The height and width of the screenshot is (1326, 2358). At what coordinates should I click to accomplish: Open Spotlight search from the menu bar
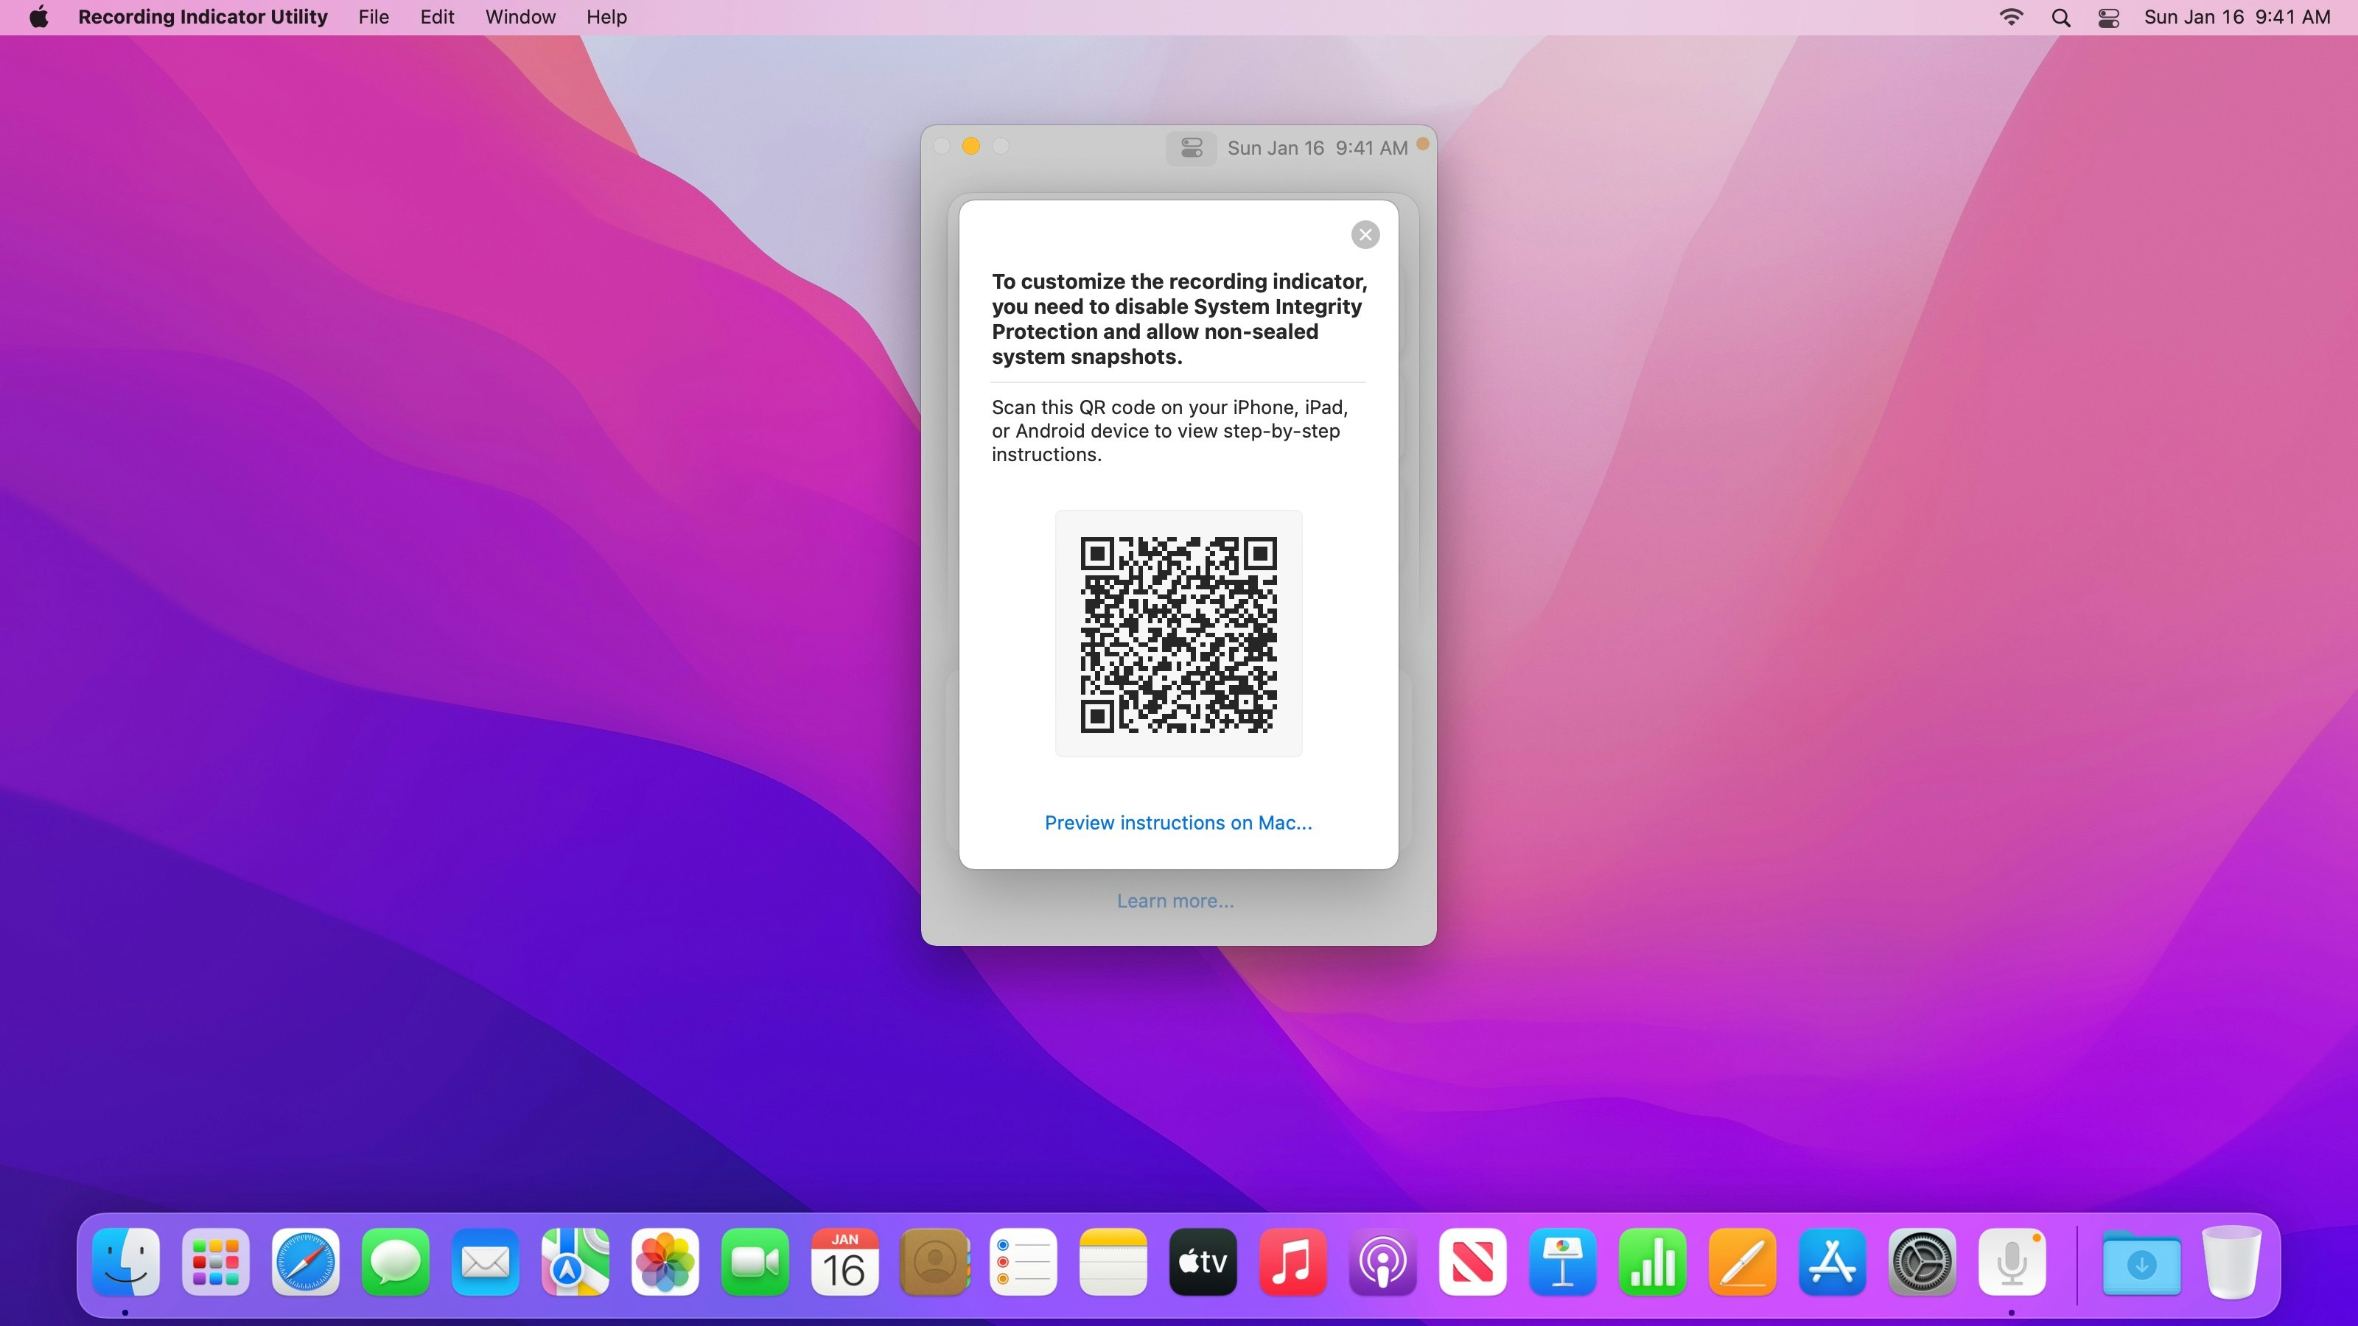(x=2060, y=18)
